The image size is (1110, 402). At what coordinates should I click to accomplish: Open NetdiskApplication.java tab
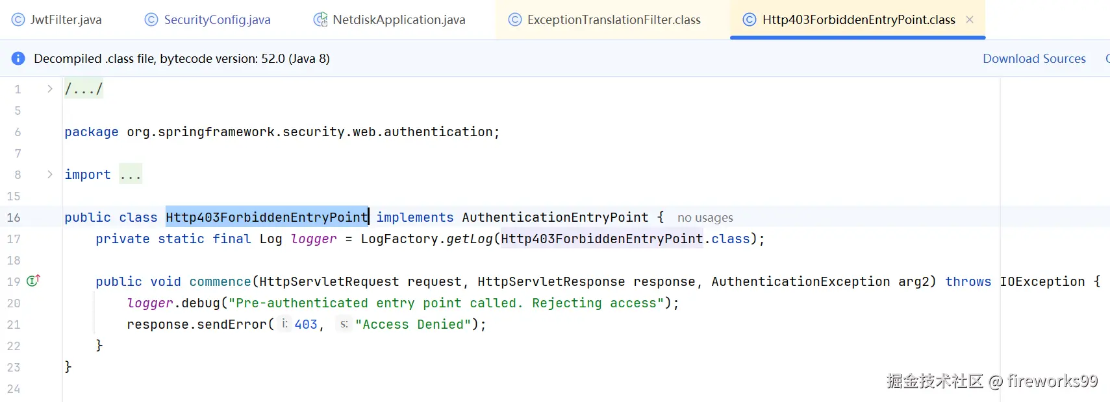pyautogui.click(x=390, y=19)
